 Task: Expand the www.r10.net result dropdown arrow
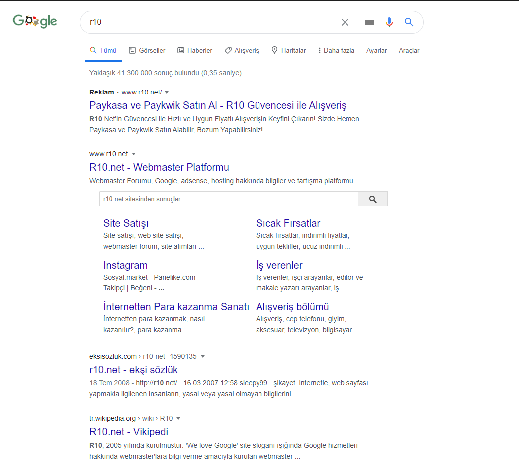[134, 154]
